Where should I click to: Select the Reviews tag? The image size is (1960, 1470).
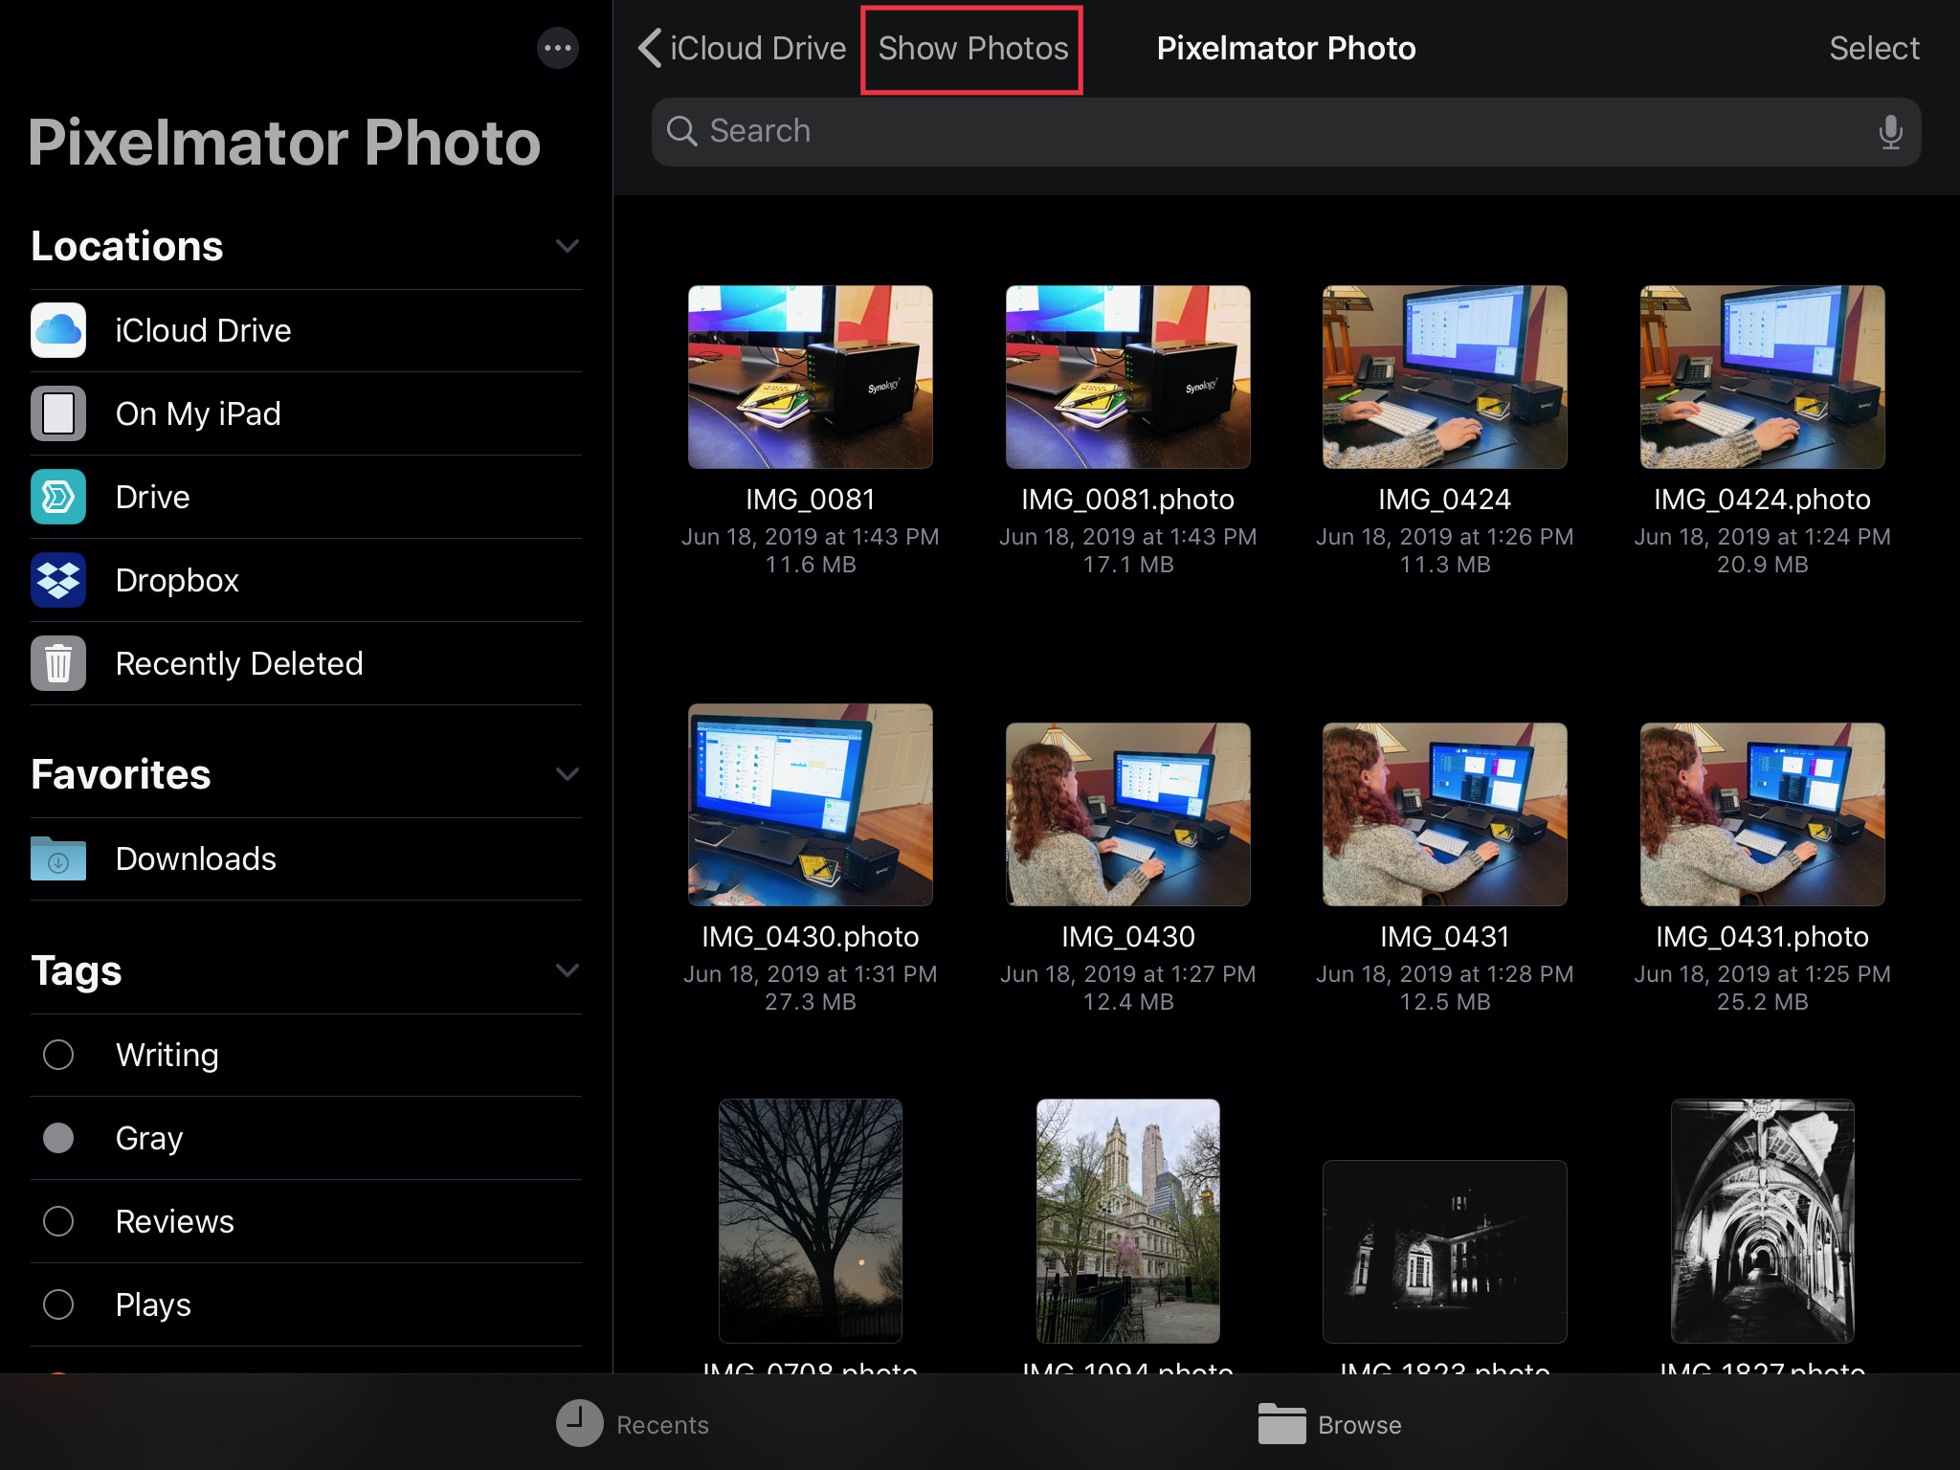[x=306, y=1221]
